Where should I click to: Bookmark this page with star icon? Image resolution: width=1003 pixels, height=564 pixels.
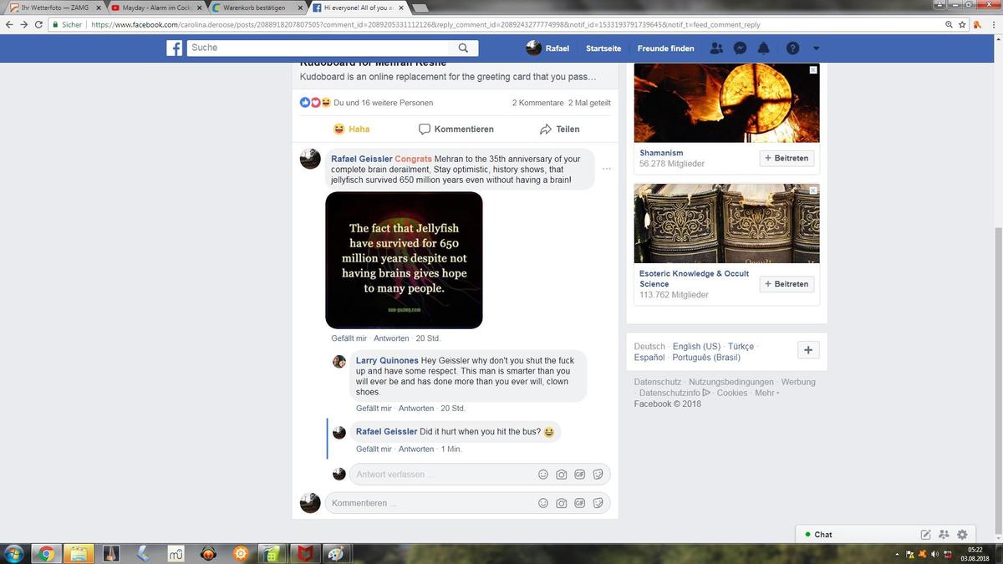(964, 25)
